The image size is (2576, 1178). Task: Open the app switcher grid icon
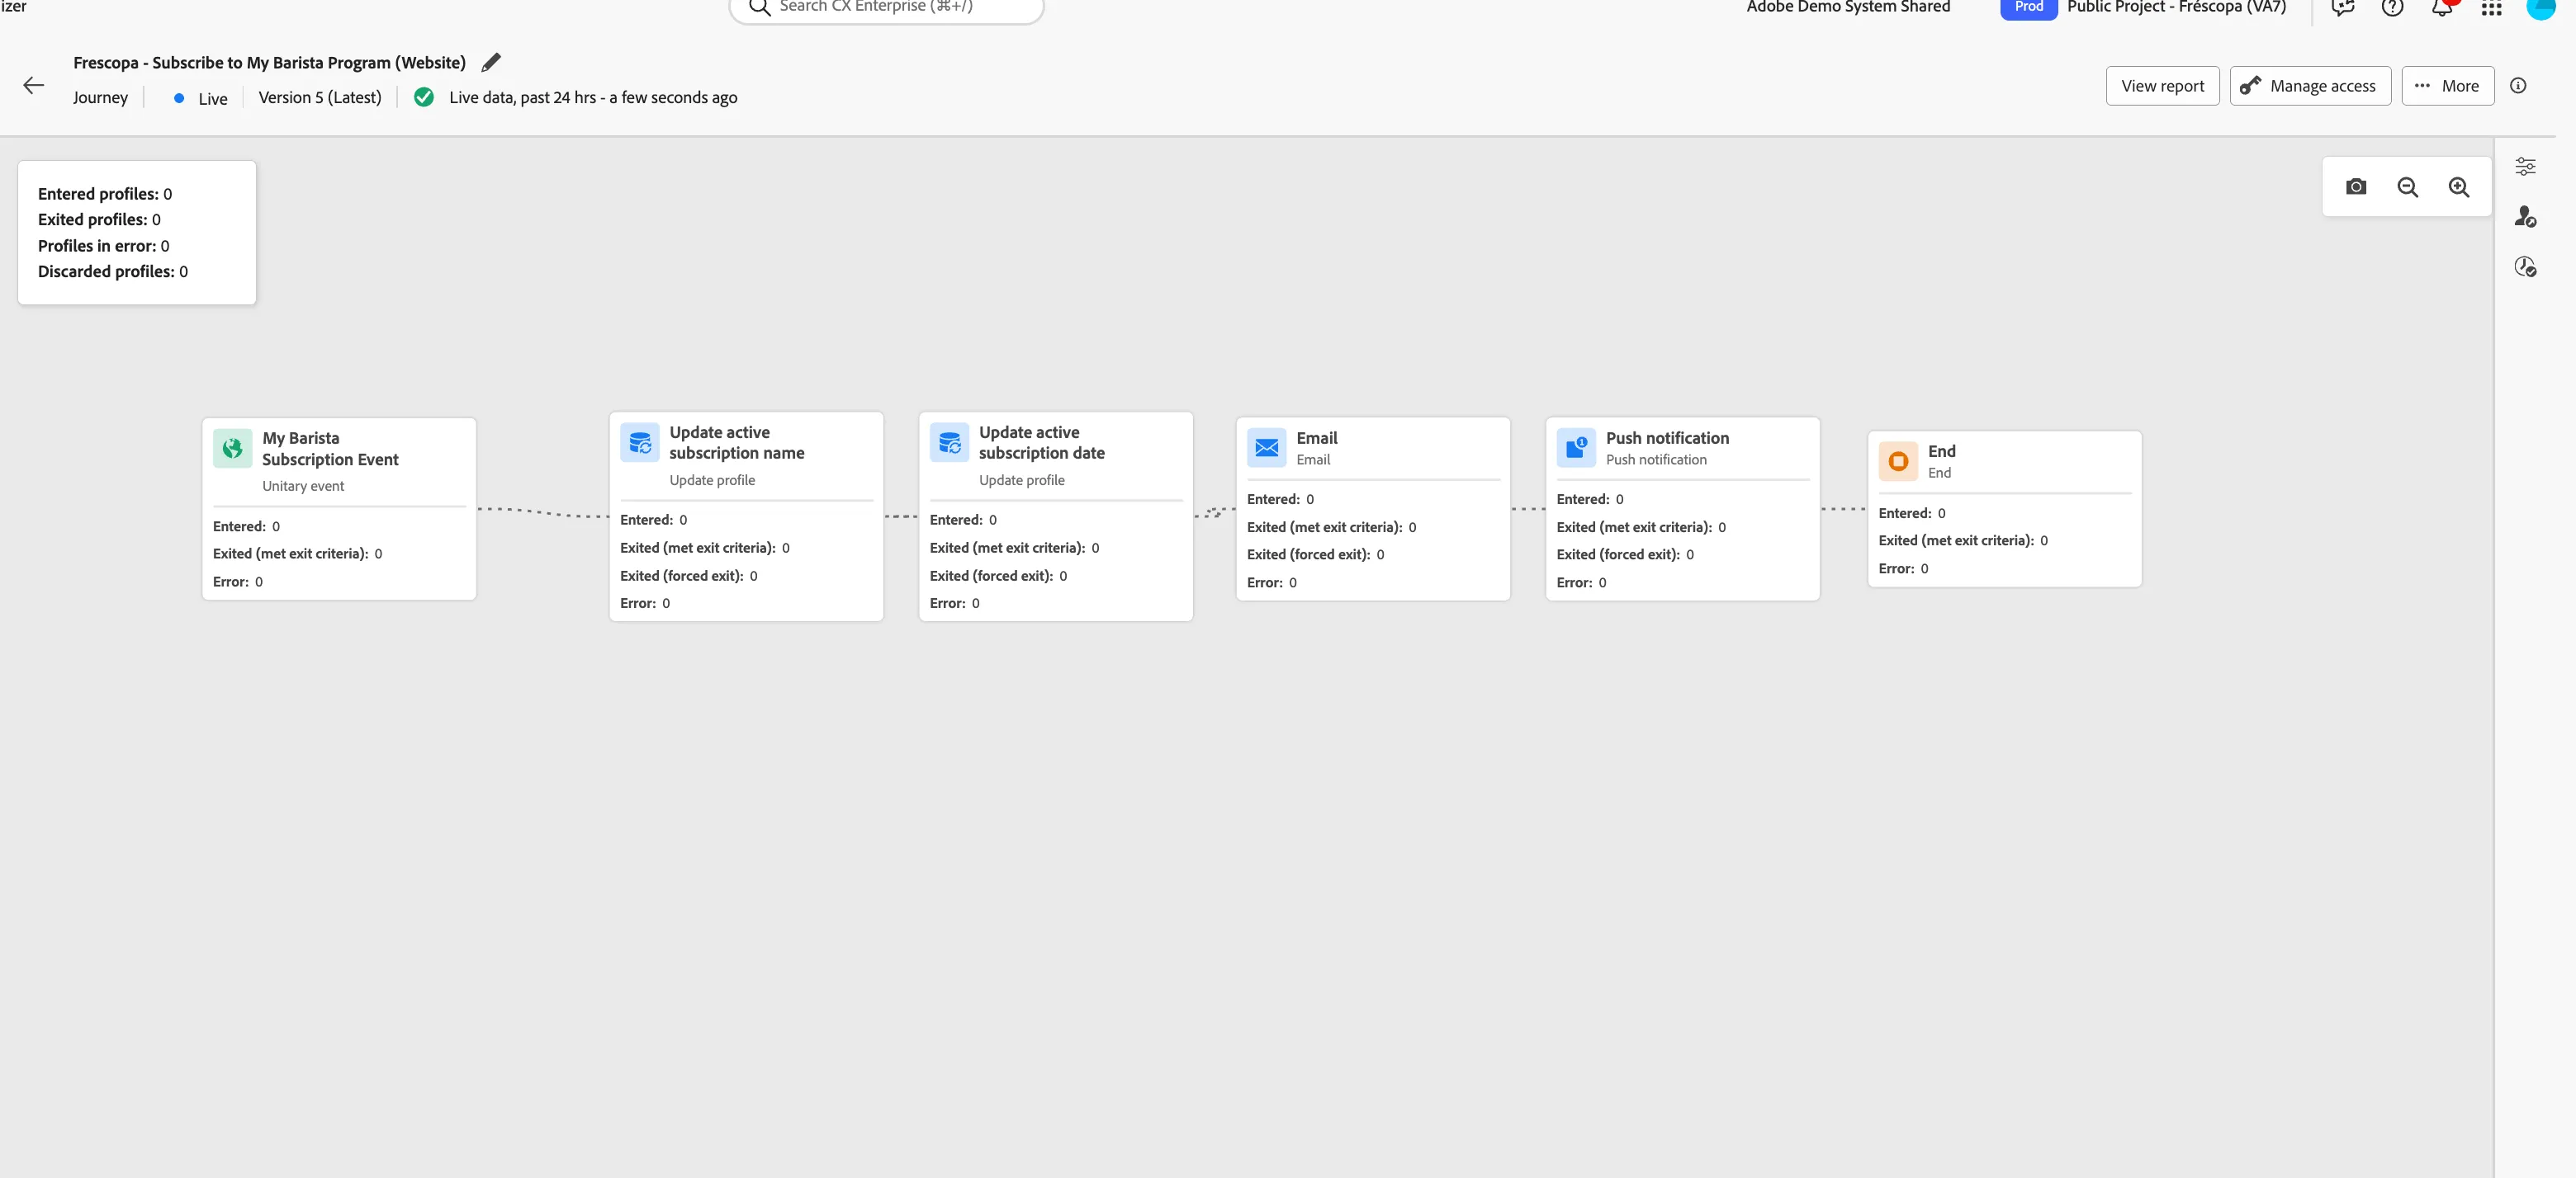tap(2492, 7)
